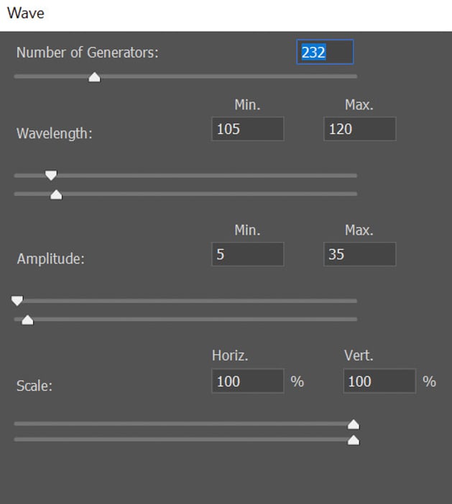Click the vertical Scale slider handle
Viewport: 452px width, 504px height.
[353, 440]
